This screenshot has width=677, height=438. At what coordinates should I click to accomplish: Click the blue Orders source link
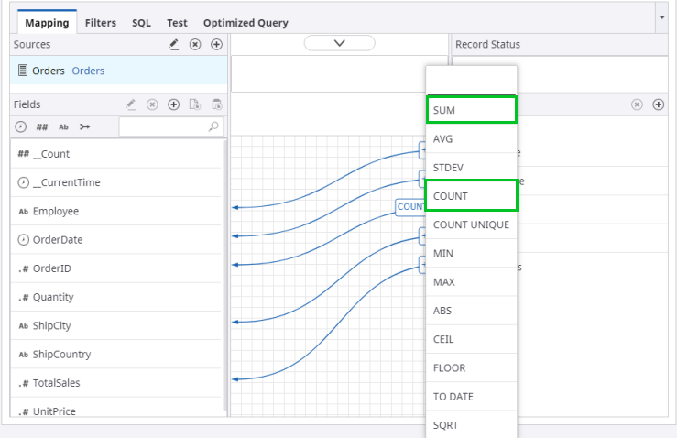click(x=88, y=71)
